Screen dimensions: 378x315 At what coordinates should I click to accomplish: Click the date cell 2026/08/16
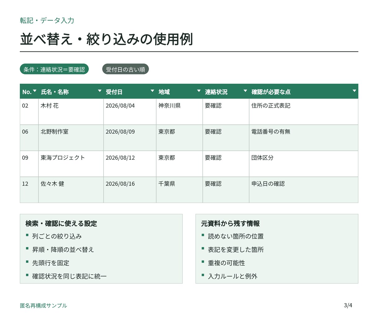click(130, 190)
